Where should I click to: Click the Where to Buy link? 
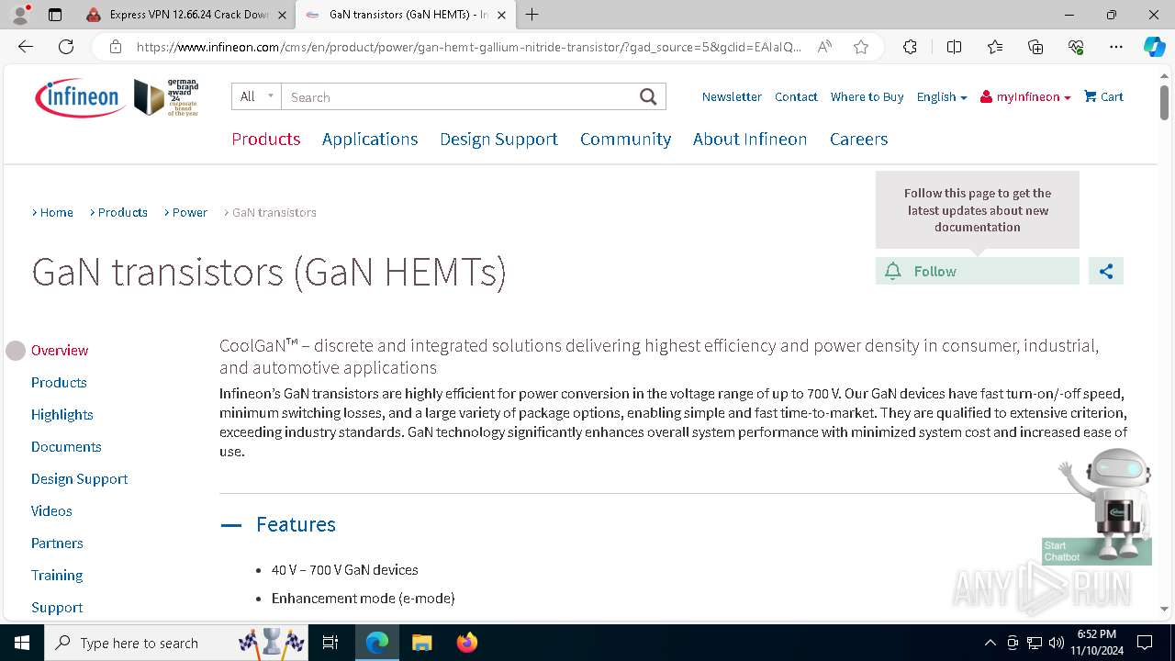coord(867,96)
